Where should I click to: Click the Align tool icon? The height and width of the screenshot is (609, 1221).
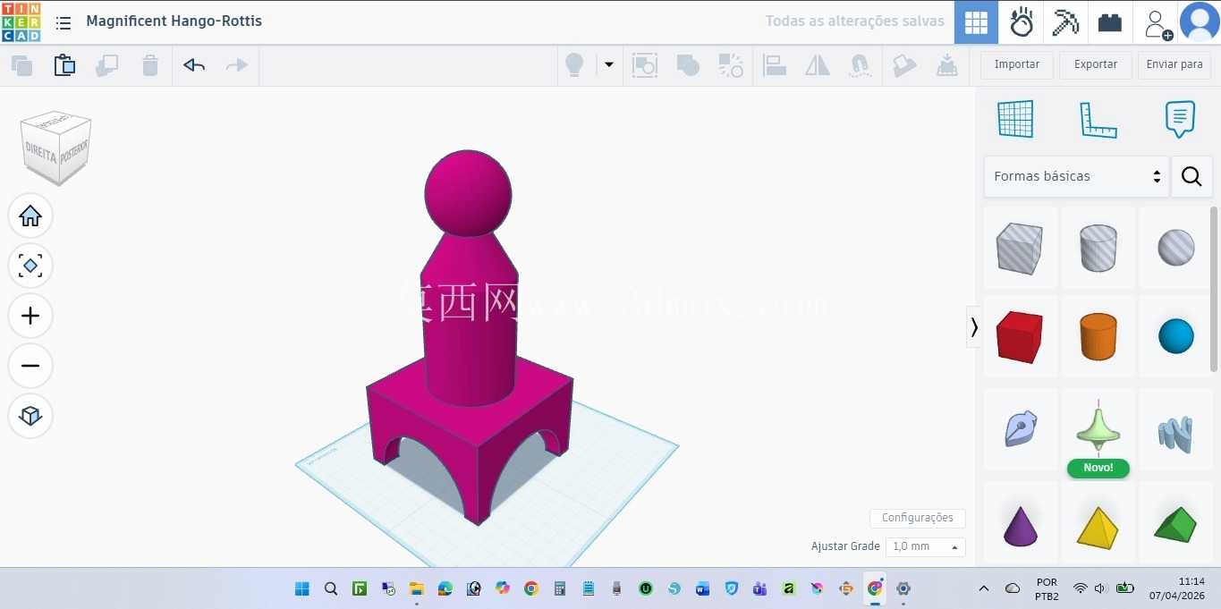[x=775, y=65]
